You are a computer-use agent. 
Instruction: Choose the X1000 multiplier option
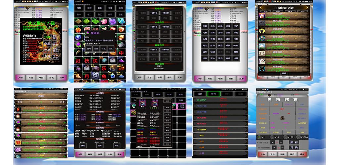298,137
